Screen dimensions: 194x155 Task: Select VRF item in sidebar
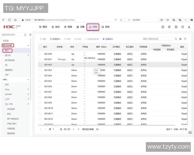click(7, 75)
